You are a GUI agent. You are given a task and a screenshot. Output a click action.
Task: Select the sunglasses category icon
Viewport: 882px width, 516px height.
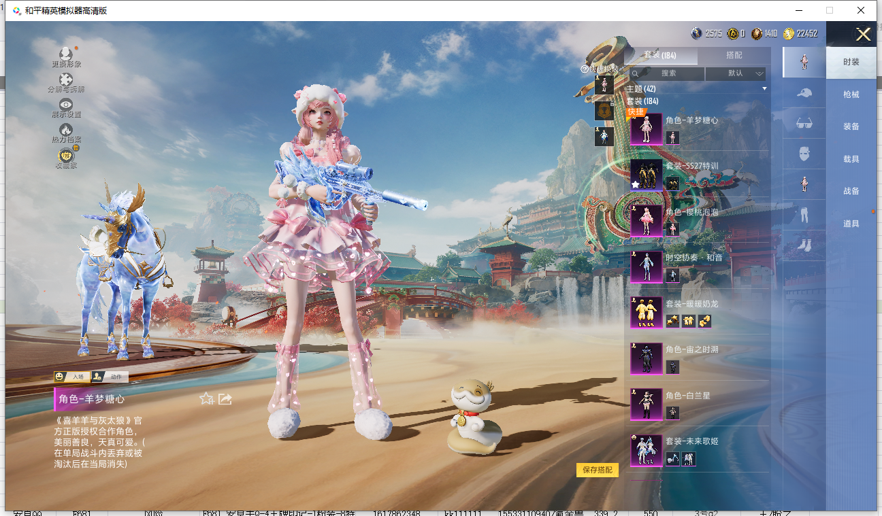(804, 123)
